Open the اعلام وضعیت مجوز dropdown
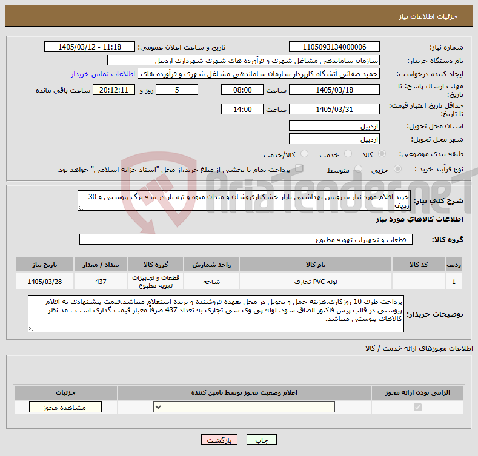Viewport: 478px width, 456px height. pos(244,407)
